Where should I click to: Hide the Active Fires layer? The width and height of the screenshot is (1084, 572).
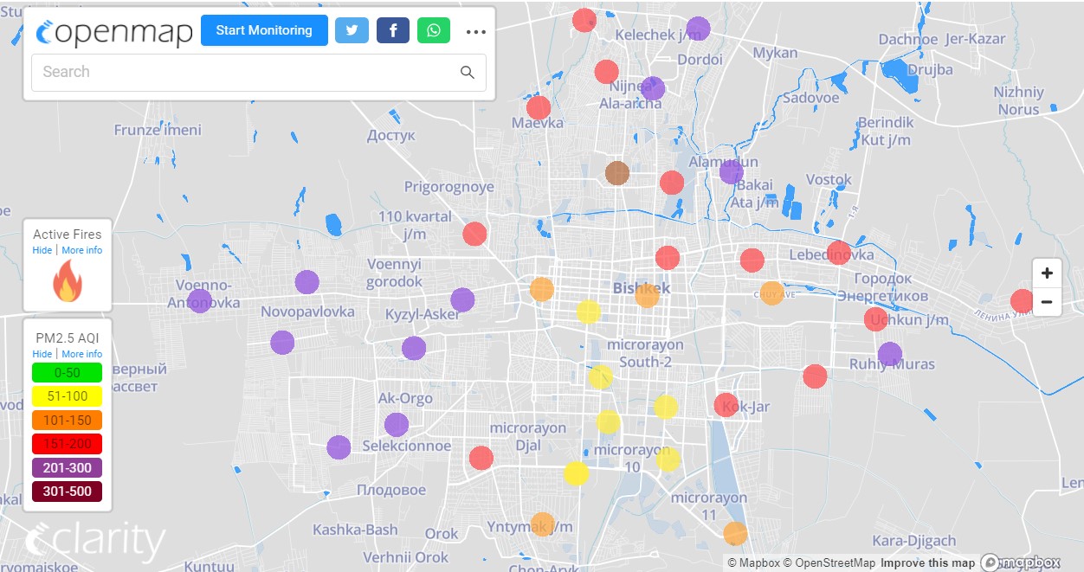(42, 250)
